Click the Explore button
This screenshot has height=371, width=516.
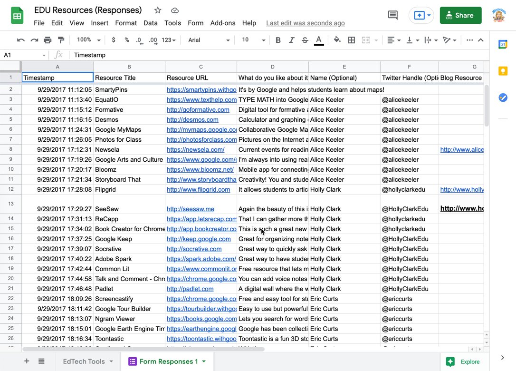(463, 361)
